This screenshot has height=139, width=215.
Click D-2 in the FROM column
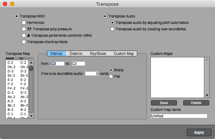(10, 71)
